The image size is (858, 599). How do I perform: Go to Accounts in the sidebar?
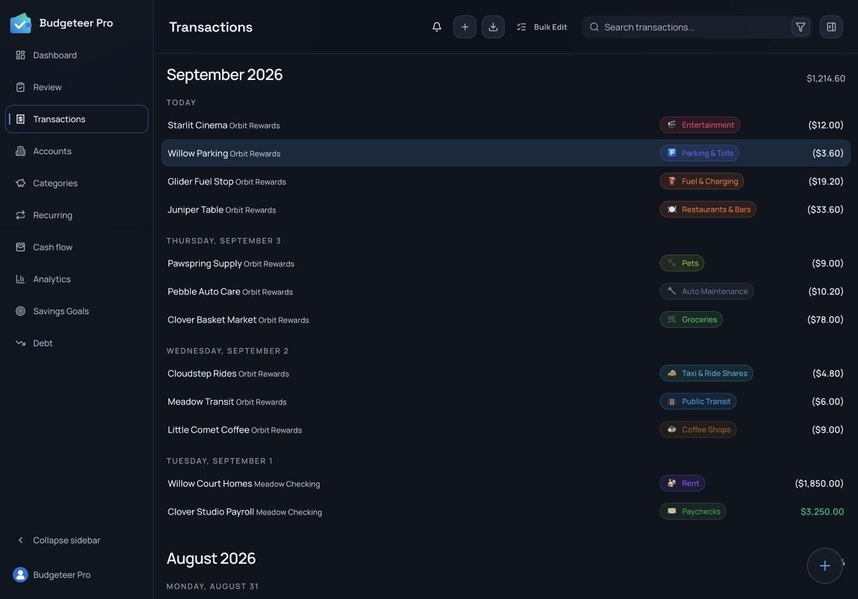pyautogui.click(x=77, y=151)
